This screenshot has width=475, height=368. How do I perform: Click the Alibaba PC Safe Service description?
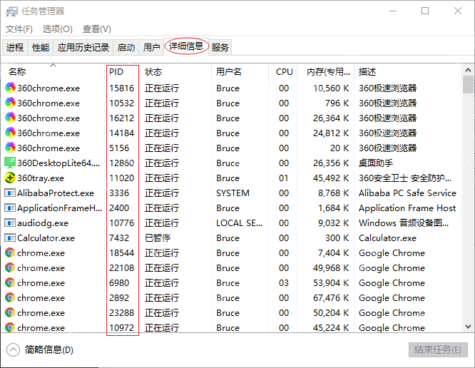point(407,193)
